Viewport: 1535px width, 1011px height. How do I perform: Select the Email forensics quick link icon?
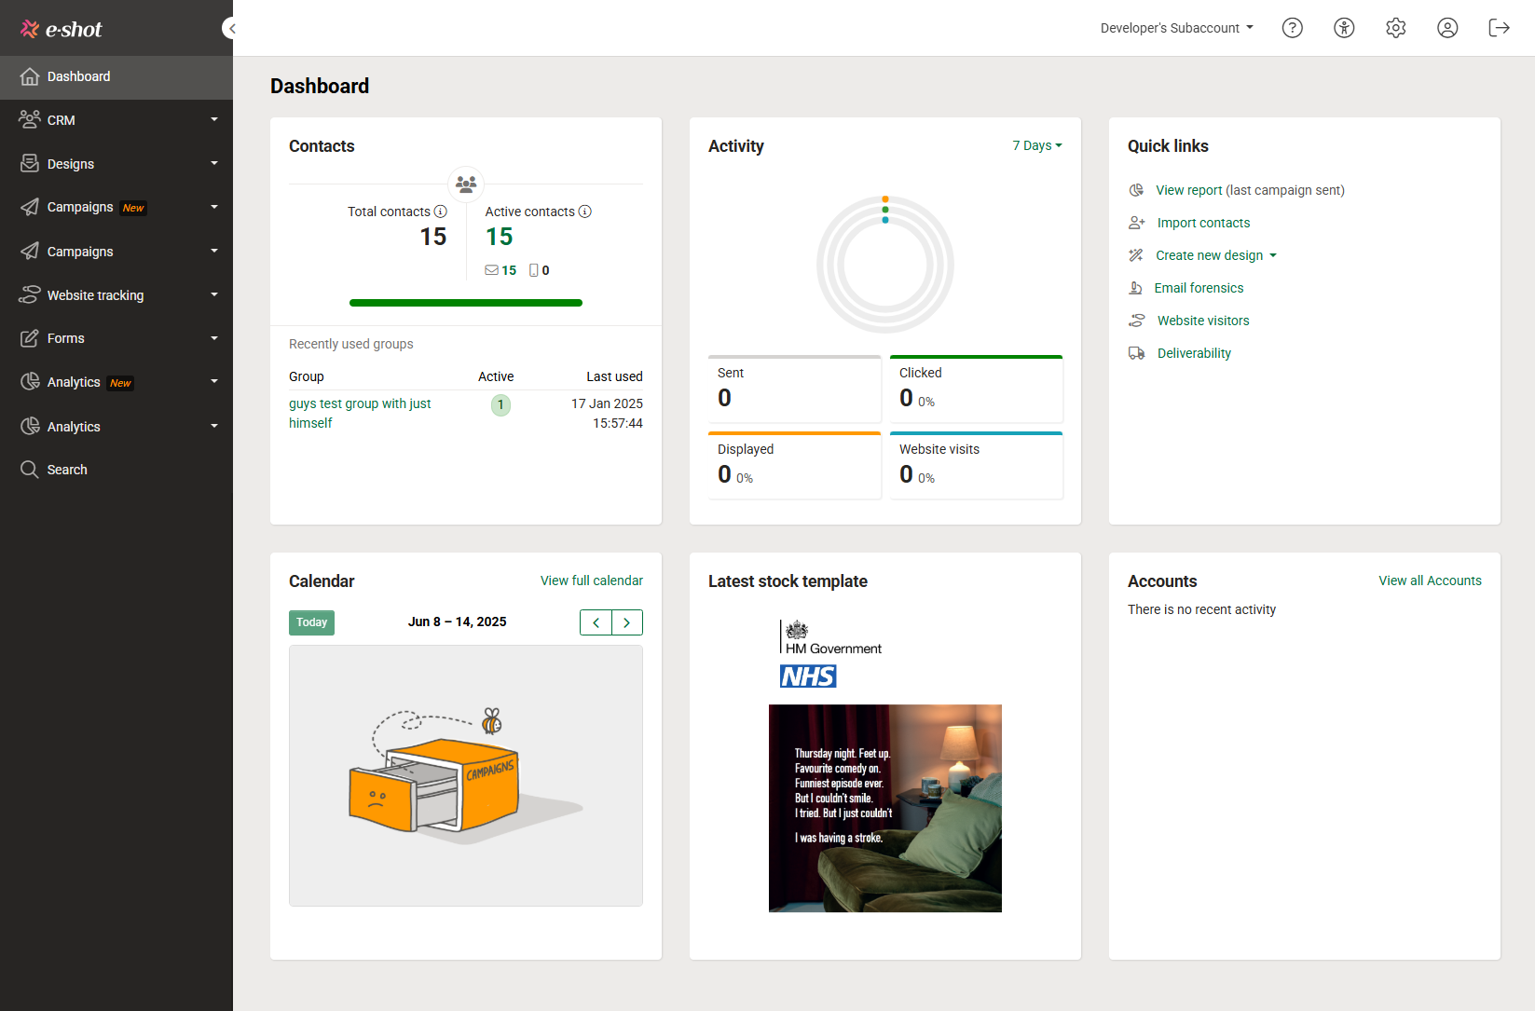click(x=1136, y=287)
